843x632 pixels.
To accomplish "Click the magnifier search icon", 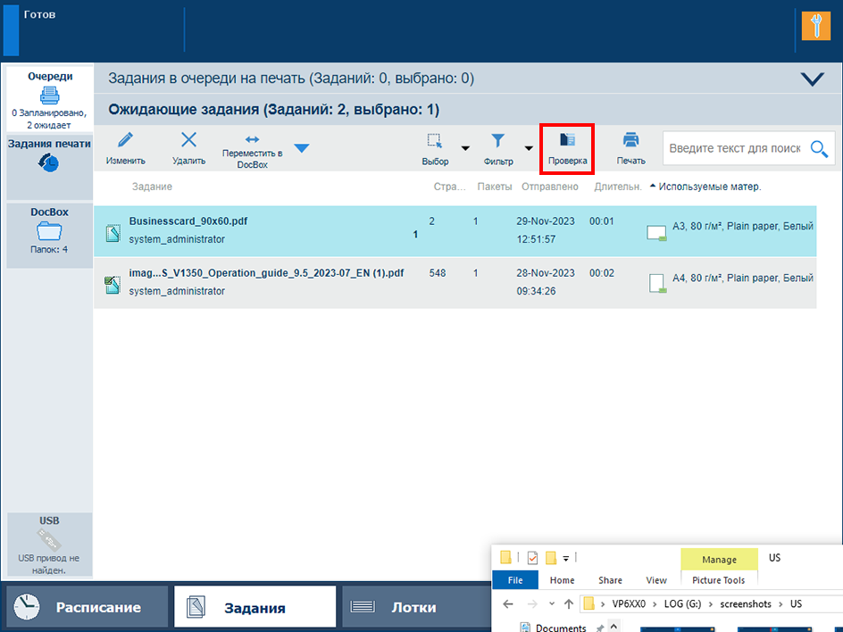I will pos(820,148).
